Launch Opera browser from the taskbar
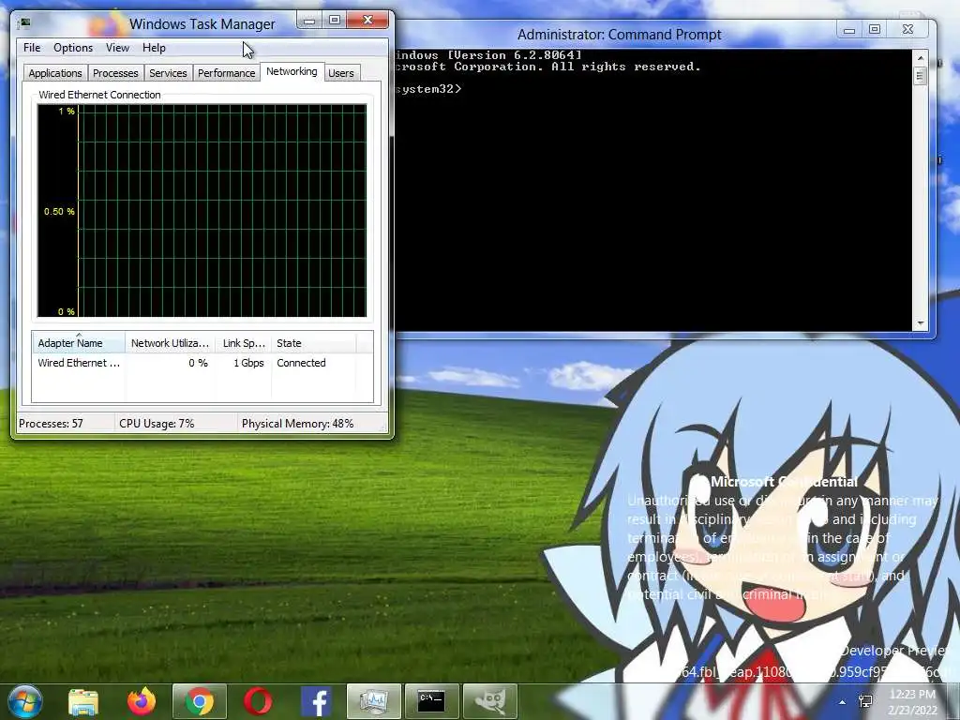 [x=258, y=701]
